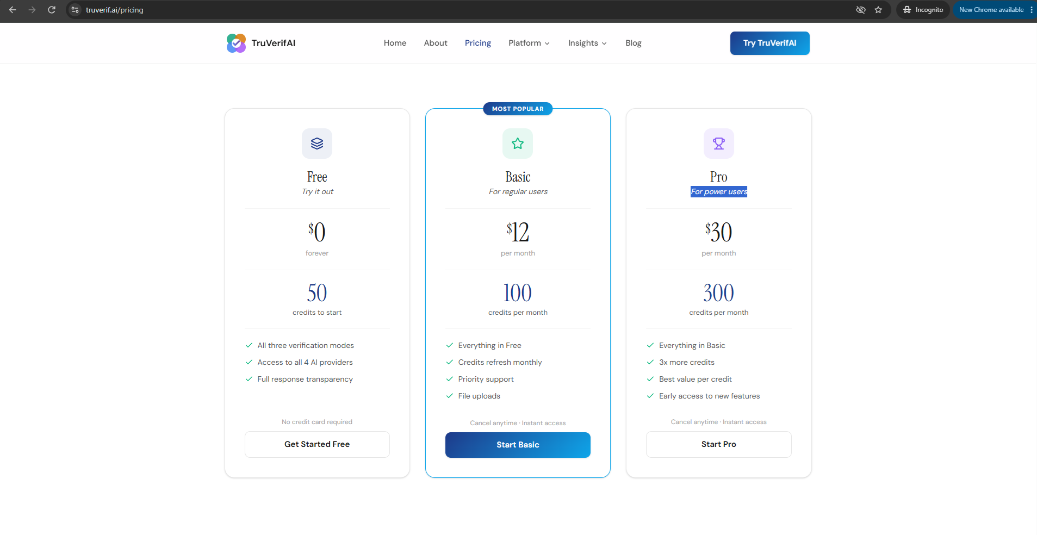Open the Blog nav item
The height and width of the screenshot is (535, 1037).
[634, 43]
